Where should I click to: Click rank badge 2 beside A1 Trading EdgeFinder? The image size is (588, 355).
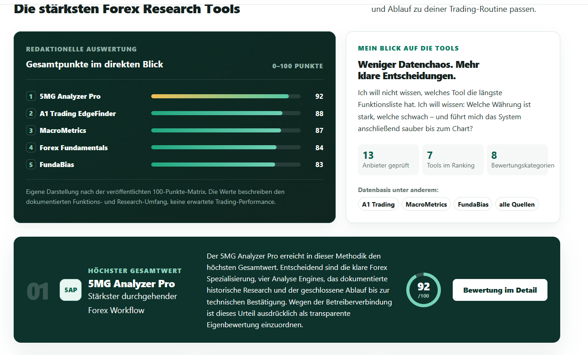[x=31, y=113]
